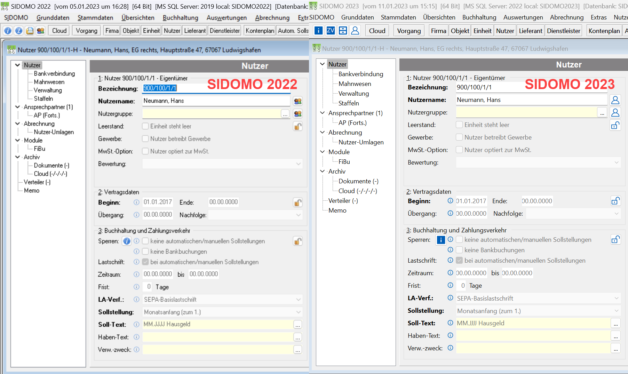Click the padlock icon in the Sperren row, SIDOMO 2022
The image size is (628, 374).
tap(298, 241)
